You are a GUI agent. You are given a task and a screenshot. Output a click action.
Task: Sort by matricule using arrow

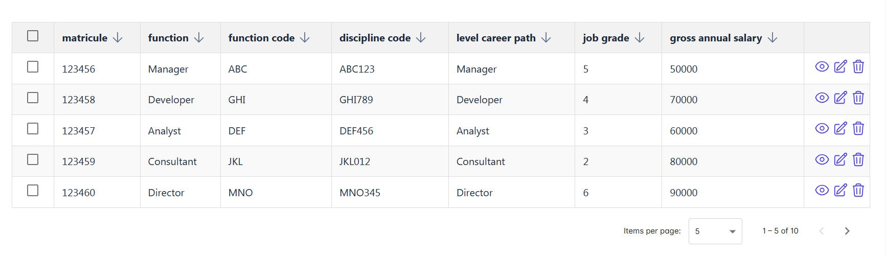click(x=118, y=38)
